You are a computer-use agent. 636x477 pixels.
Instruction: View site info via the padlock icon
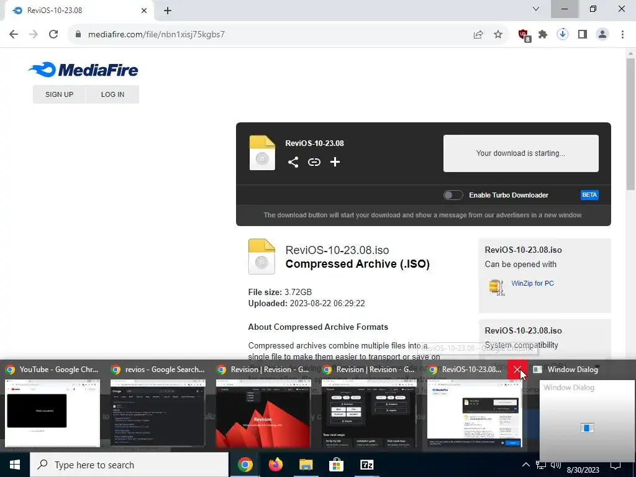click(78, 35)
